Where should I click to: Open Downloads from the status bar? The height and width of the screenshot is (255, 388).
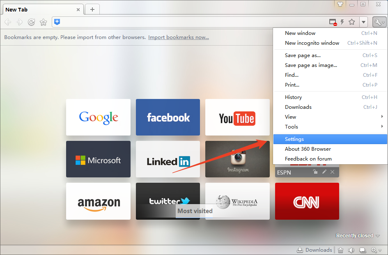pyautogui.click(x=315, y=250)
